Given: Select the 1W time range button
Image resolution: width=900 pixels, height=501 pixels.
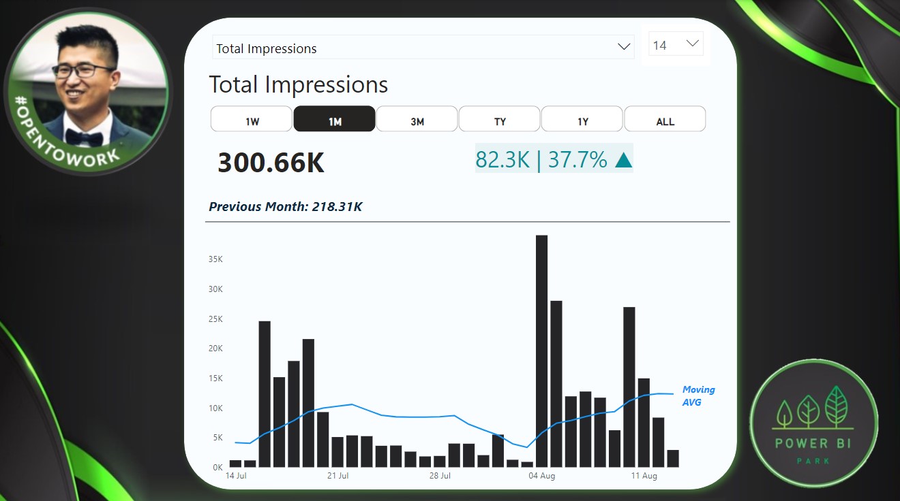Looking at the screenshot, I should pos(252,120).
